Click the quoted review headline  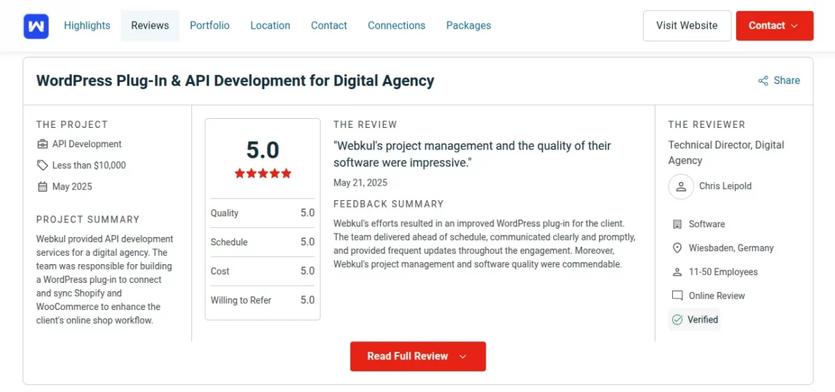tap(472, 154)
